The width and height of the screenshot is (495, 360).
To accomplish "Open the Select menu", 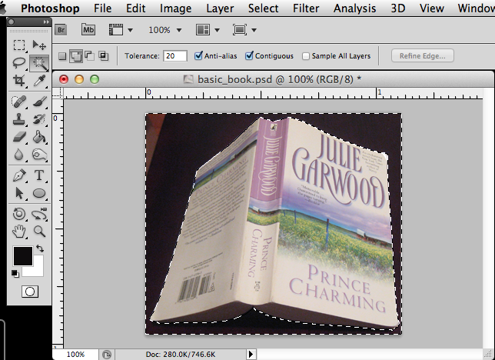I will point(264,8).
